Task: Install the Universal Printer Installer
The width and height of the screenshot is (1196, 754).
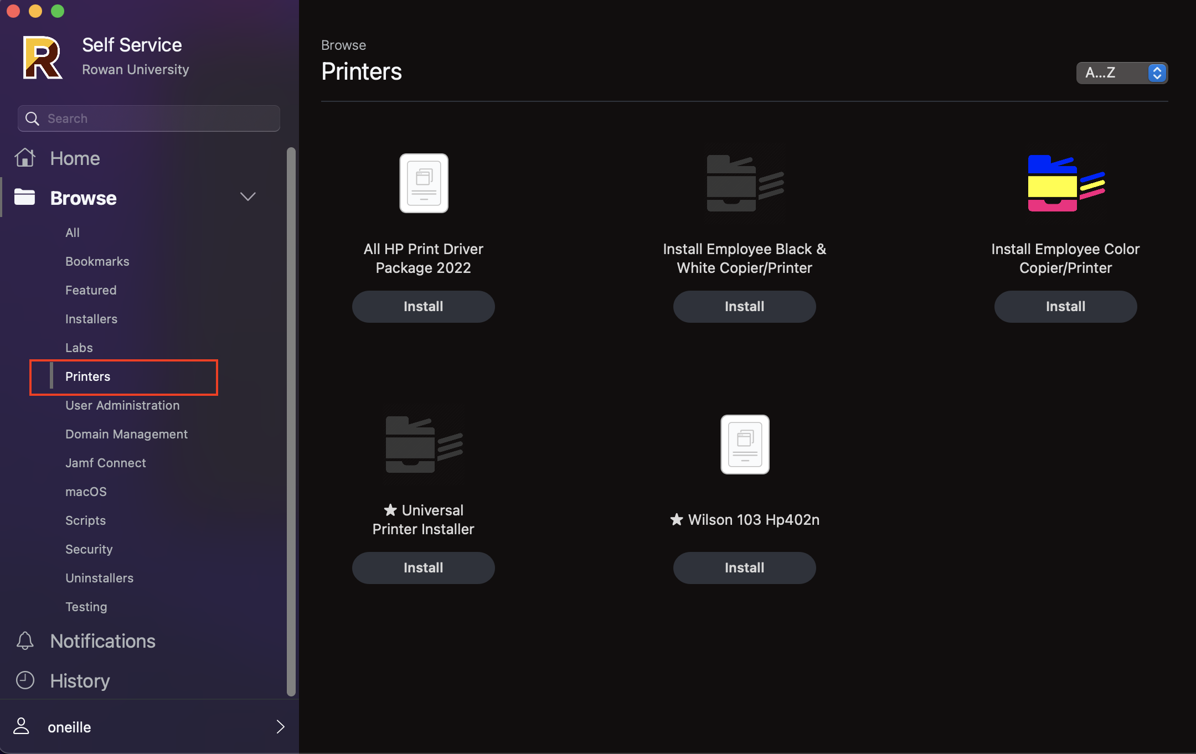Action: (x=423, y=568)
